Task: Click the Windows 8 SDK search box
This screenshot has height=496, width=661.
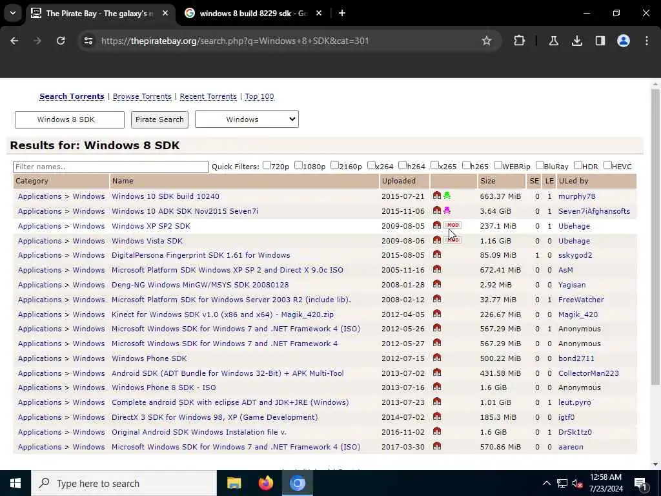Action: (70, 119)
